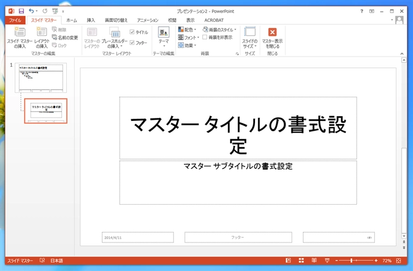The image size is (413, 271).
Task: Click the Save icon in quick access toolbar
Action: [21, 11]
